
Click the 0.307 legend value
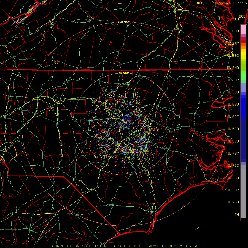tap(233, 190)
